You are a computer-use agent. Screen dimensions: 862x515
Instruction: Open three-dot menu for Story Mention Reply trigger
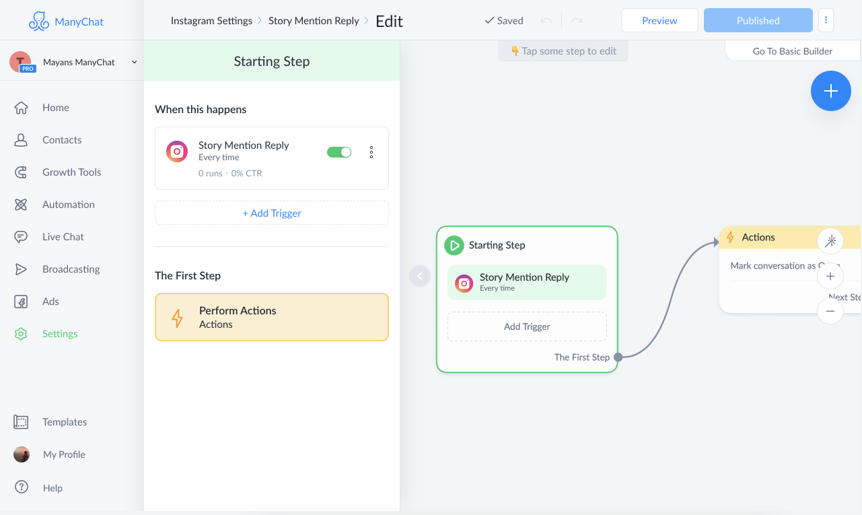click(x=371, y=152)
